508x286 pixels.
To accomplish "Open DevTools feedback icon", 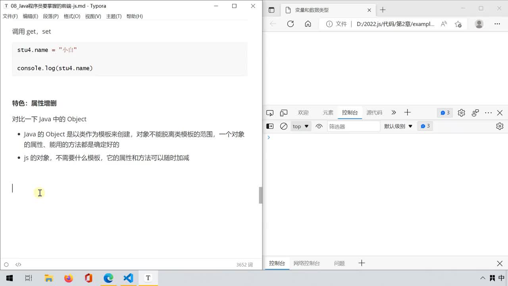I will 475,113.
